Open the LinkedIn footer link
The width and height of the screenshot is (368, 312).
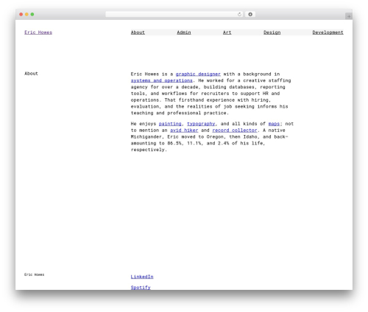click(142, 277)
